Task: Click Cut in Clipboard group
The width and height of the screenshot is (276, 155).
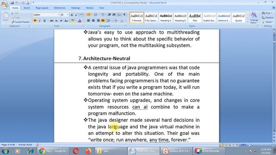Action: click(x=15, y=13)
